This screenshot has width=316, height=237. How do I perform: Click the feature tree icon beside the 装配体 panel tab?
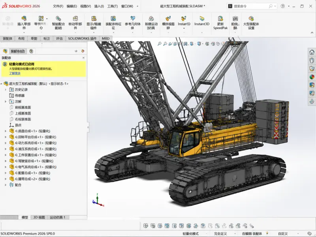[5, 51]
